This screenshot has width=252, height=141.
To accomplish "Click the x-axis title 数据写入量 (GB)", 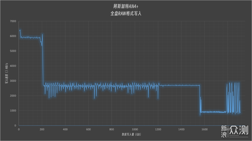I will [131, 134].
